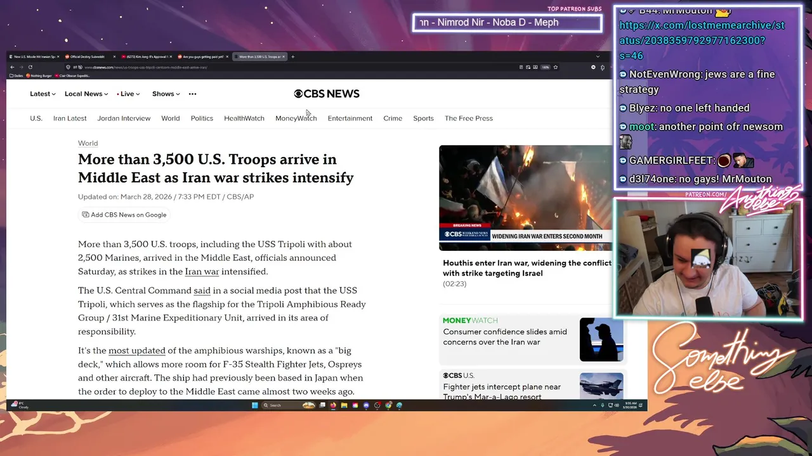Viewport: 812px width, 456px height.
Task: Open Discord from the taskbar
Action: pyautogui.click(x=366, y=405)
